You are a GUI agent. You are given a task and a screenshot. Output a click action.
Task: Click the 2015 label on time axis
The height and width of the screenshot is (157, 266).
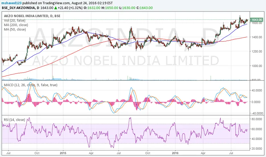[x=63, y=153]
